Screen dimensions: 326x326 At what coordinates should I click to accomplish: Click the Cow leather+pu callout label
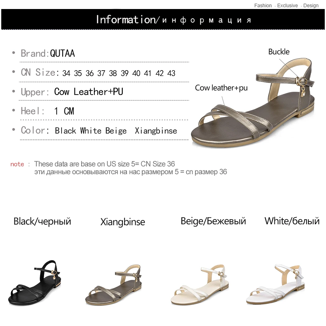pyautogui.click(x=221, y=88)
